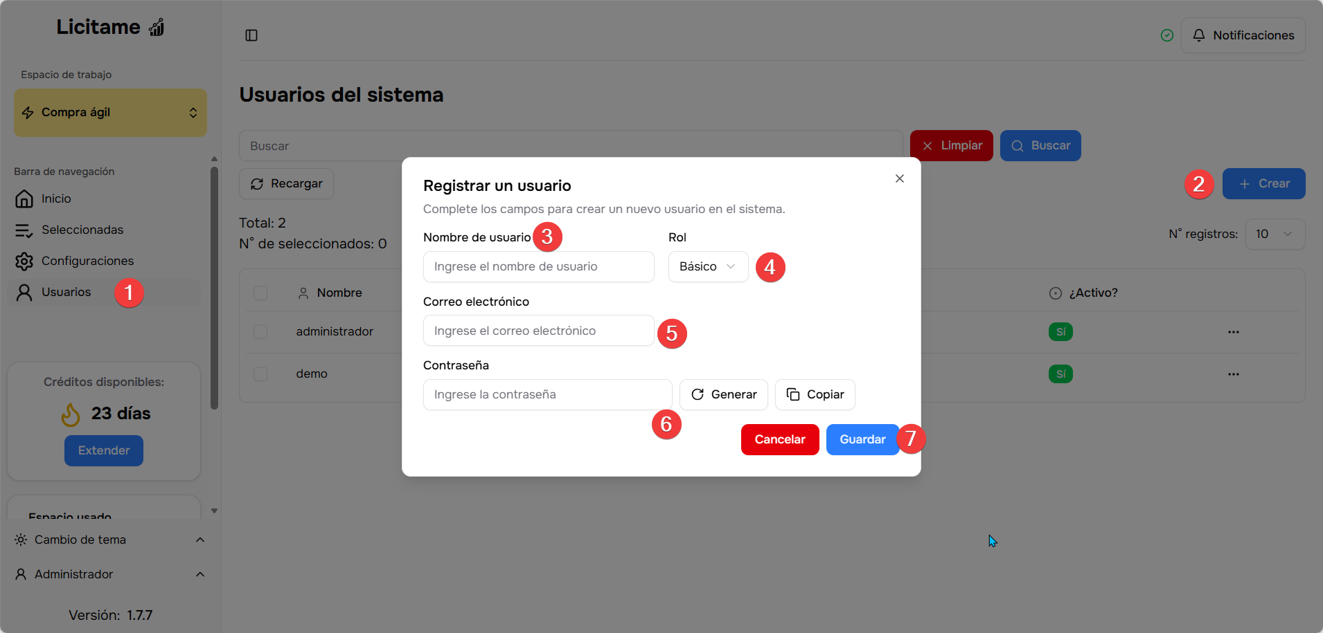
Task: Click the green status check icon
Action: pos(1166,35)
